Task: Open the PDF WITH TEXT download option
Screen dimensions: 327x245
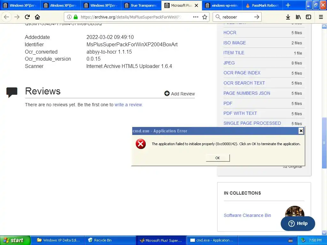Action: click(x=240, y=113)
